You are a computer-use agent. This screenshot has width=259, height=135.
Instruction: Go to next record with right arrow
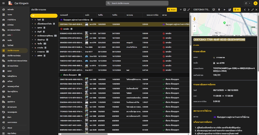click(248, 10)
